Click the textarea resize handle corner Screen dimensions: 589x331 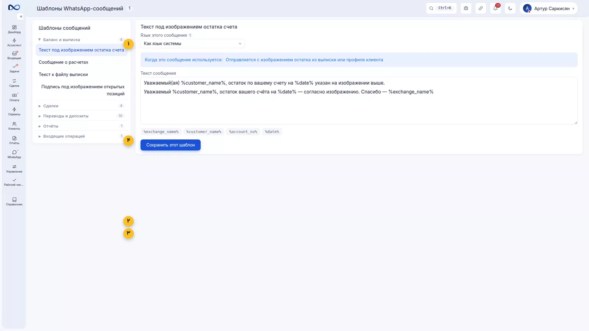coord(576,122)
